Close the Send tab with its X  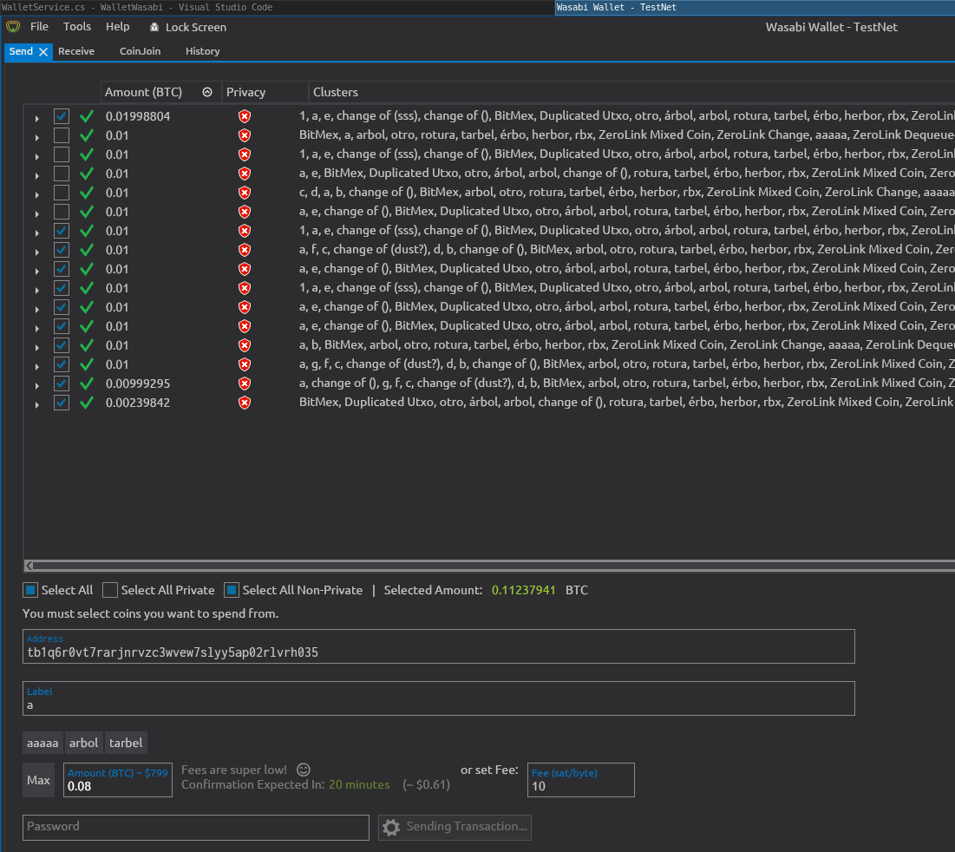pyautogui.click(x=43, y=52)
